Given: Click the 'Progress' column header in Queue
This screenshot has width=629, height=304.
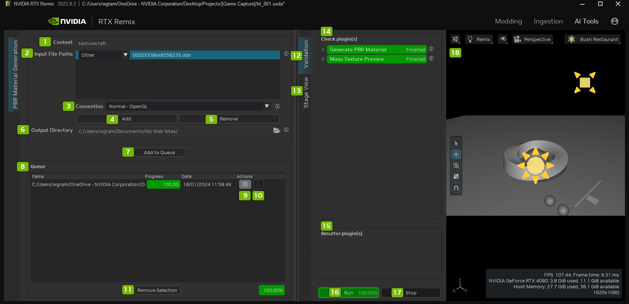Looking at the screenshot, I should pos(154,176).
